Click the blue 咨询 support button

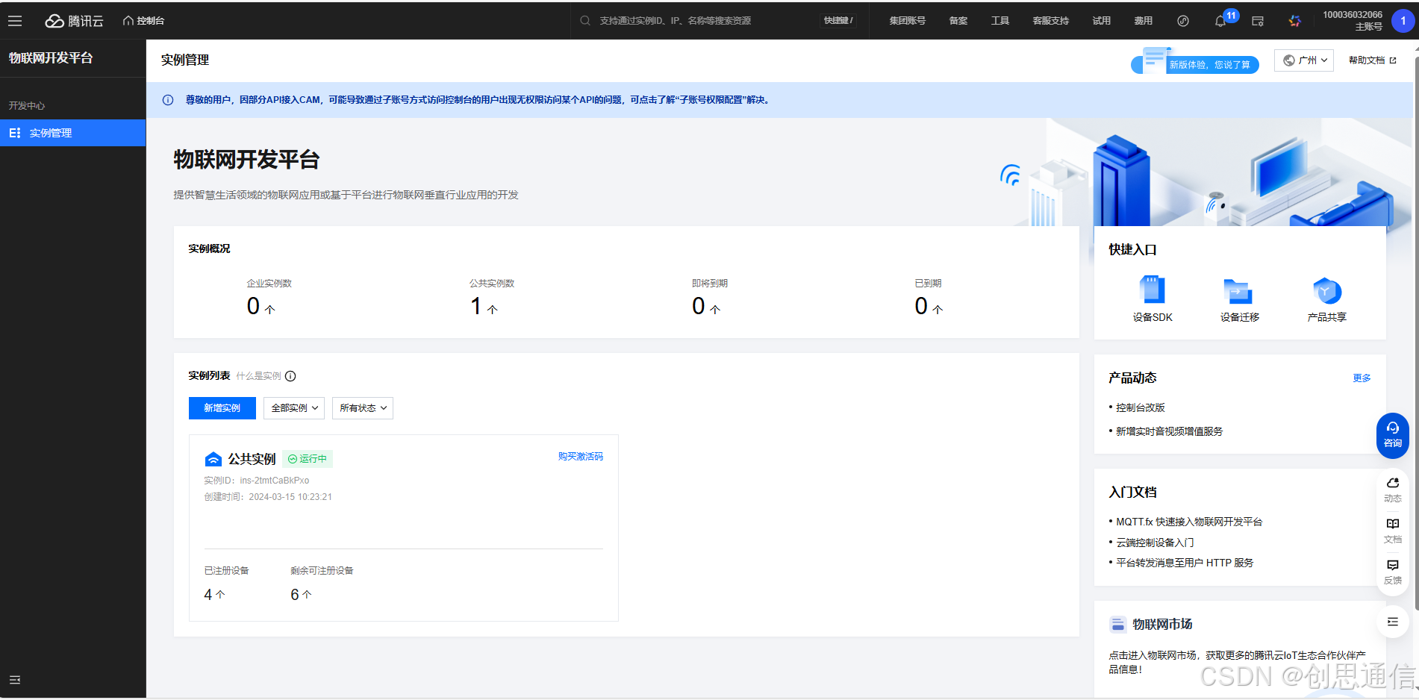(1392, 435)
